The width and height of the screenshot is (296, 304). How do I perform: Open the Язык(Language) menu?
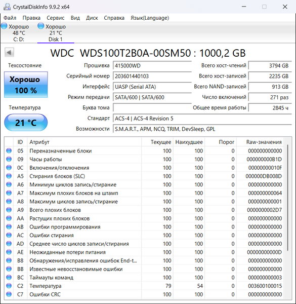pos(150,18)
